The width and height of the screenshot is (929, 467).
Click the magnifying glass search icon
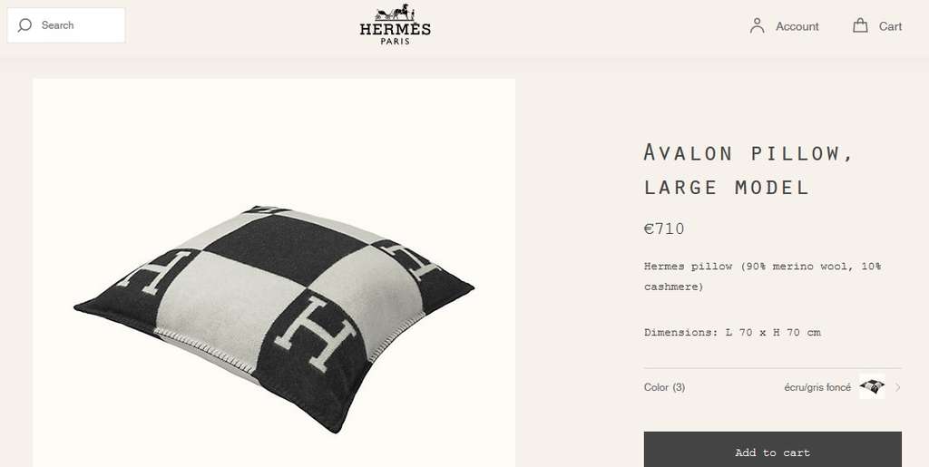pos(24,25)
